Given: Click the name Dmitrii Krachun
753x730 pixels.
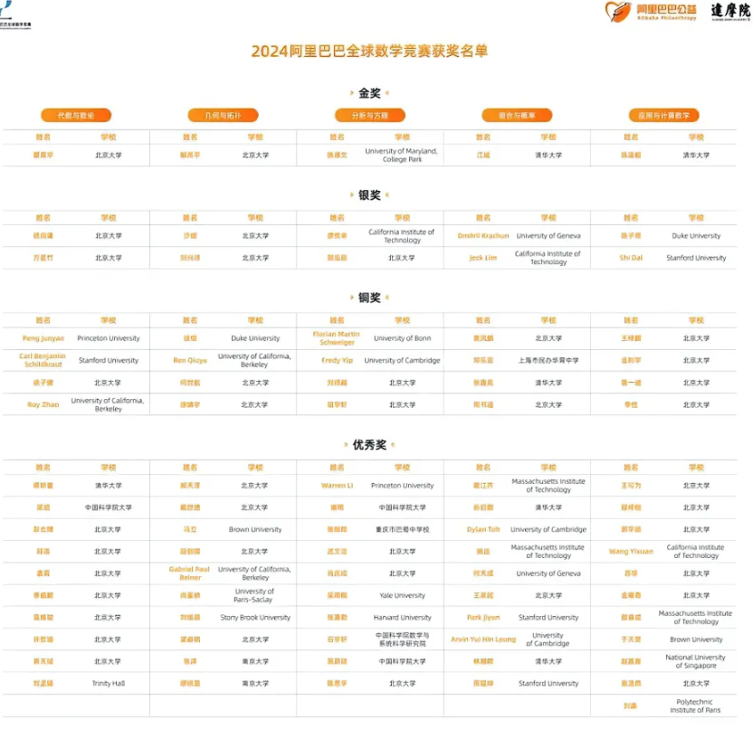Looking at the screenshot, I should click(x=483, y=236).
